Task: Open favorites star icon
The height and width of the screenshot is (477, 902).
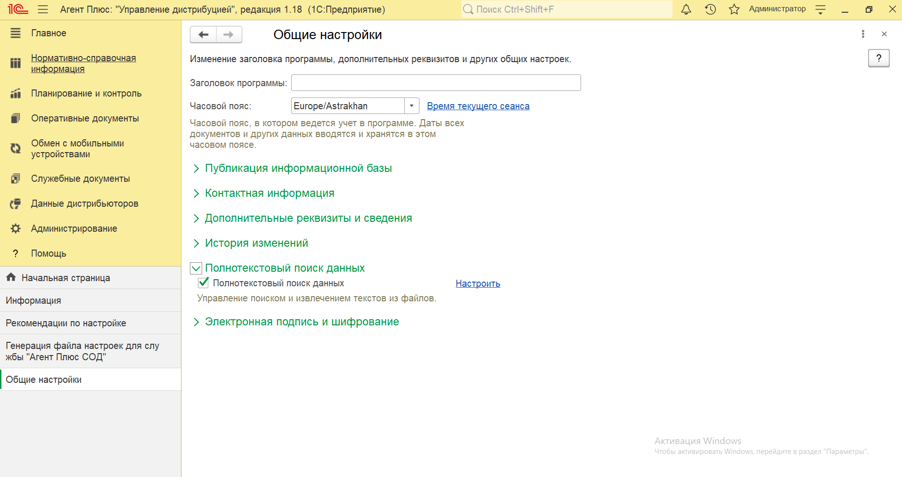Action: point(734,9)
